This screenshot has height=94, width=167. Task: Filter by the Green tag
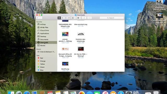tap(46, 67)
